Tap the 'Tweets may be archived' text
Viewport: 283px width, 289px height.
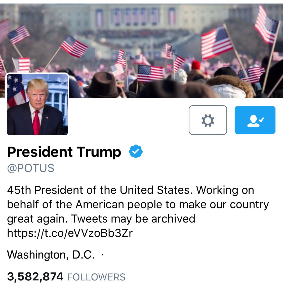pyautogui.click(x=133, y=219)
